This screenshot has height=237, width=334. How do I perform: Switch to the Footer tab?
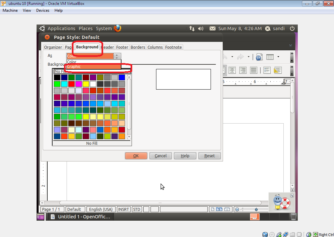pyautogui.click(x=122, y=47)
